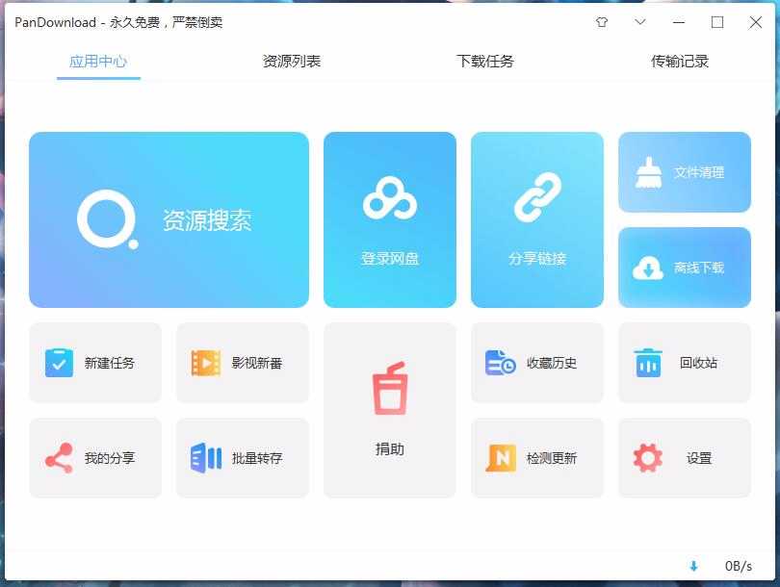
Task: Click the Baidu cloud icon above 登录网盘
Action: pos(389,198)
